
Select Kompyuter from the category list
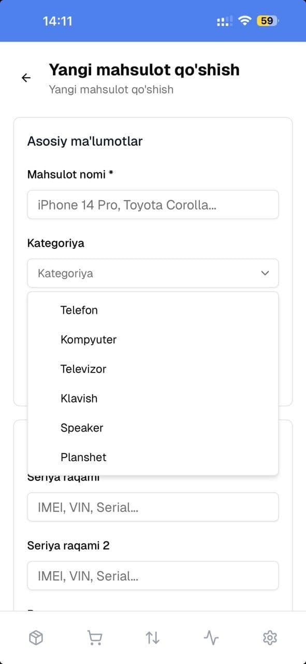click(88, 340)
